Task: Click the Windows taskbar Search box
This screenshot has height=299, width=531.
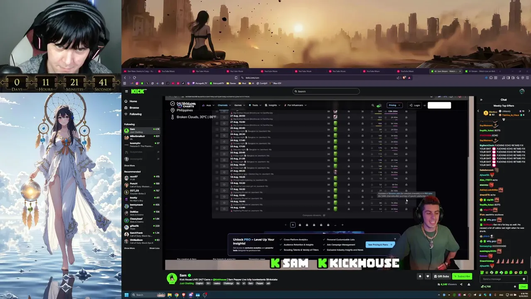Action: pyautogui.click(x=149, y=295)
